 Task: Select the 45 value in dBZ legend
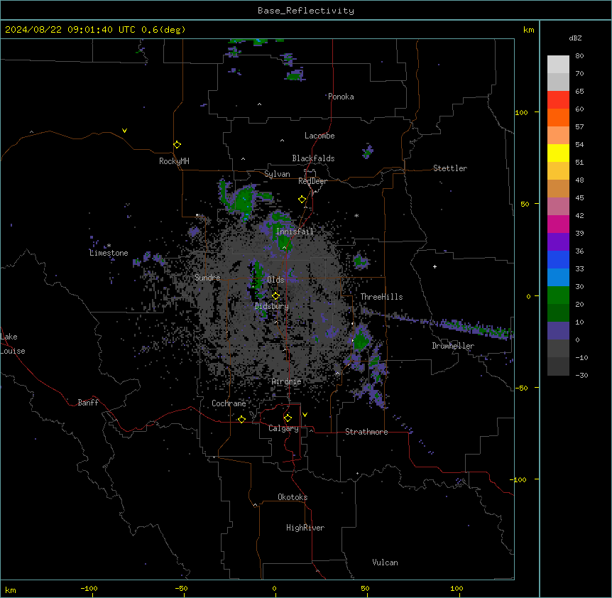coord(579,198)
